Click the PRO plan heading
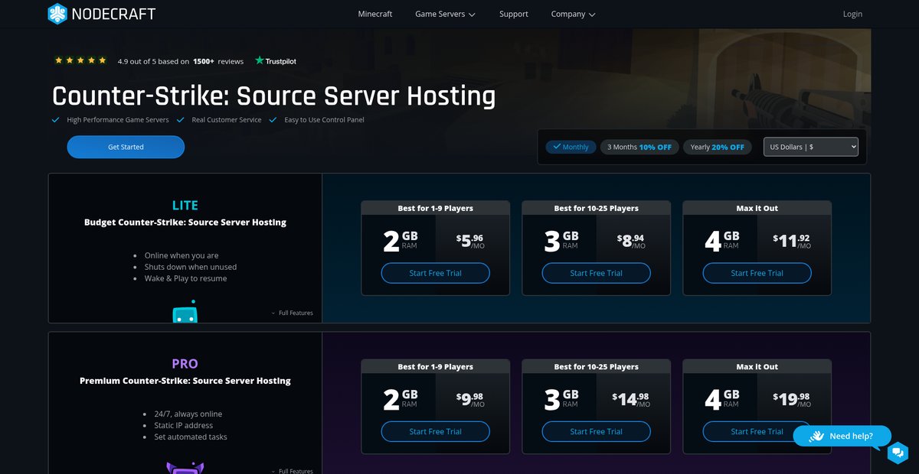 pos(185,363)
